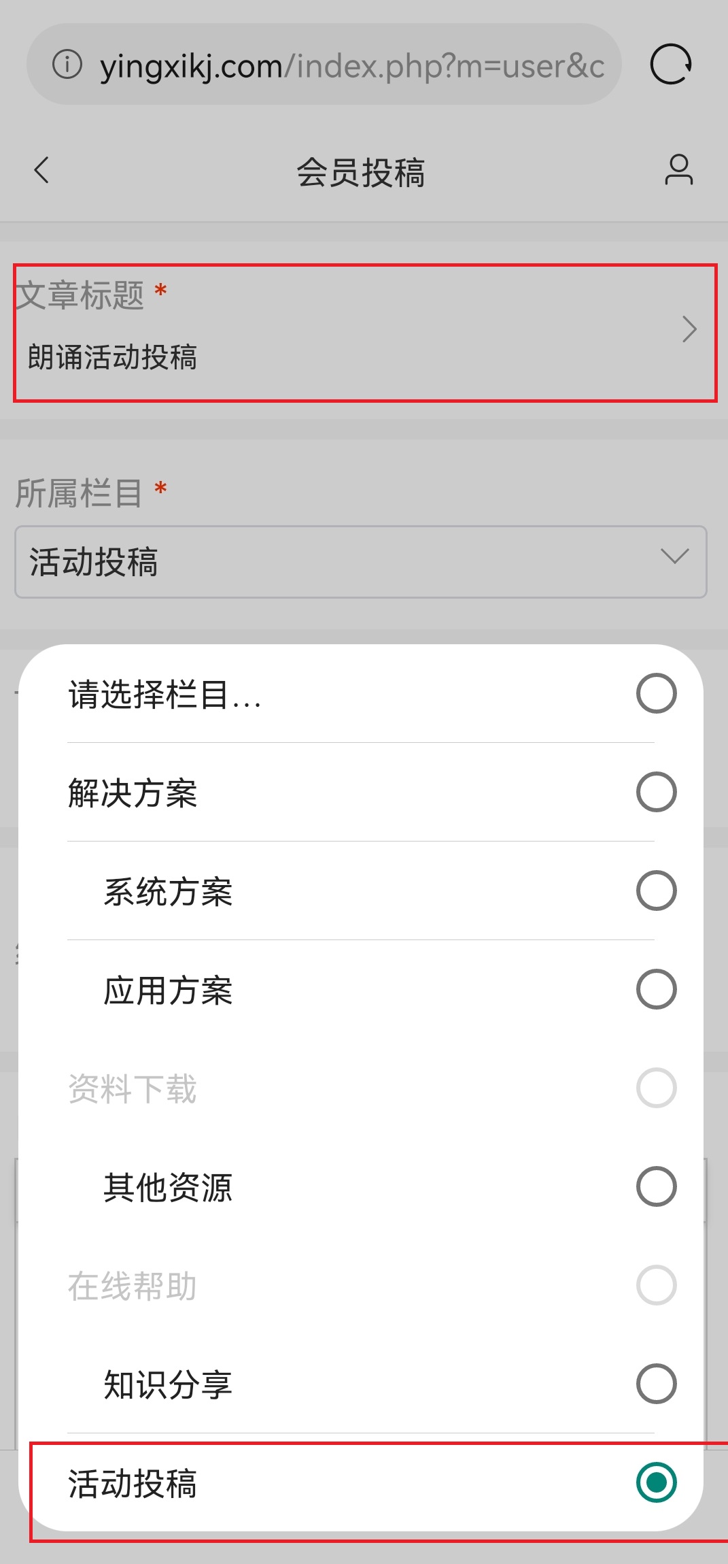Edit the 文章标题 field text 朗诵活动投稿
This screenshot has height=1564, width=728.
[x=112, y=357]
